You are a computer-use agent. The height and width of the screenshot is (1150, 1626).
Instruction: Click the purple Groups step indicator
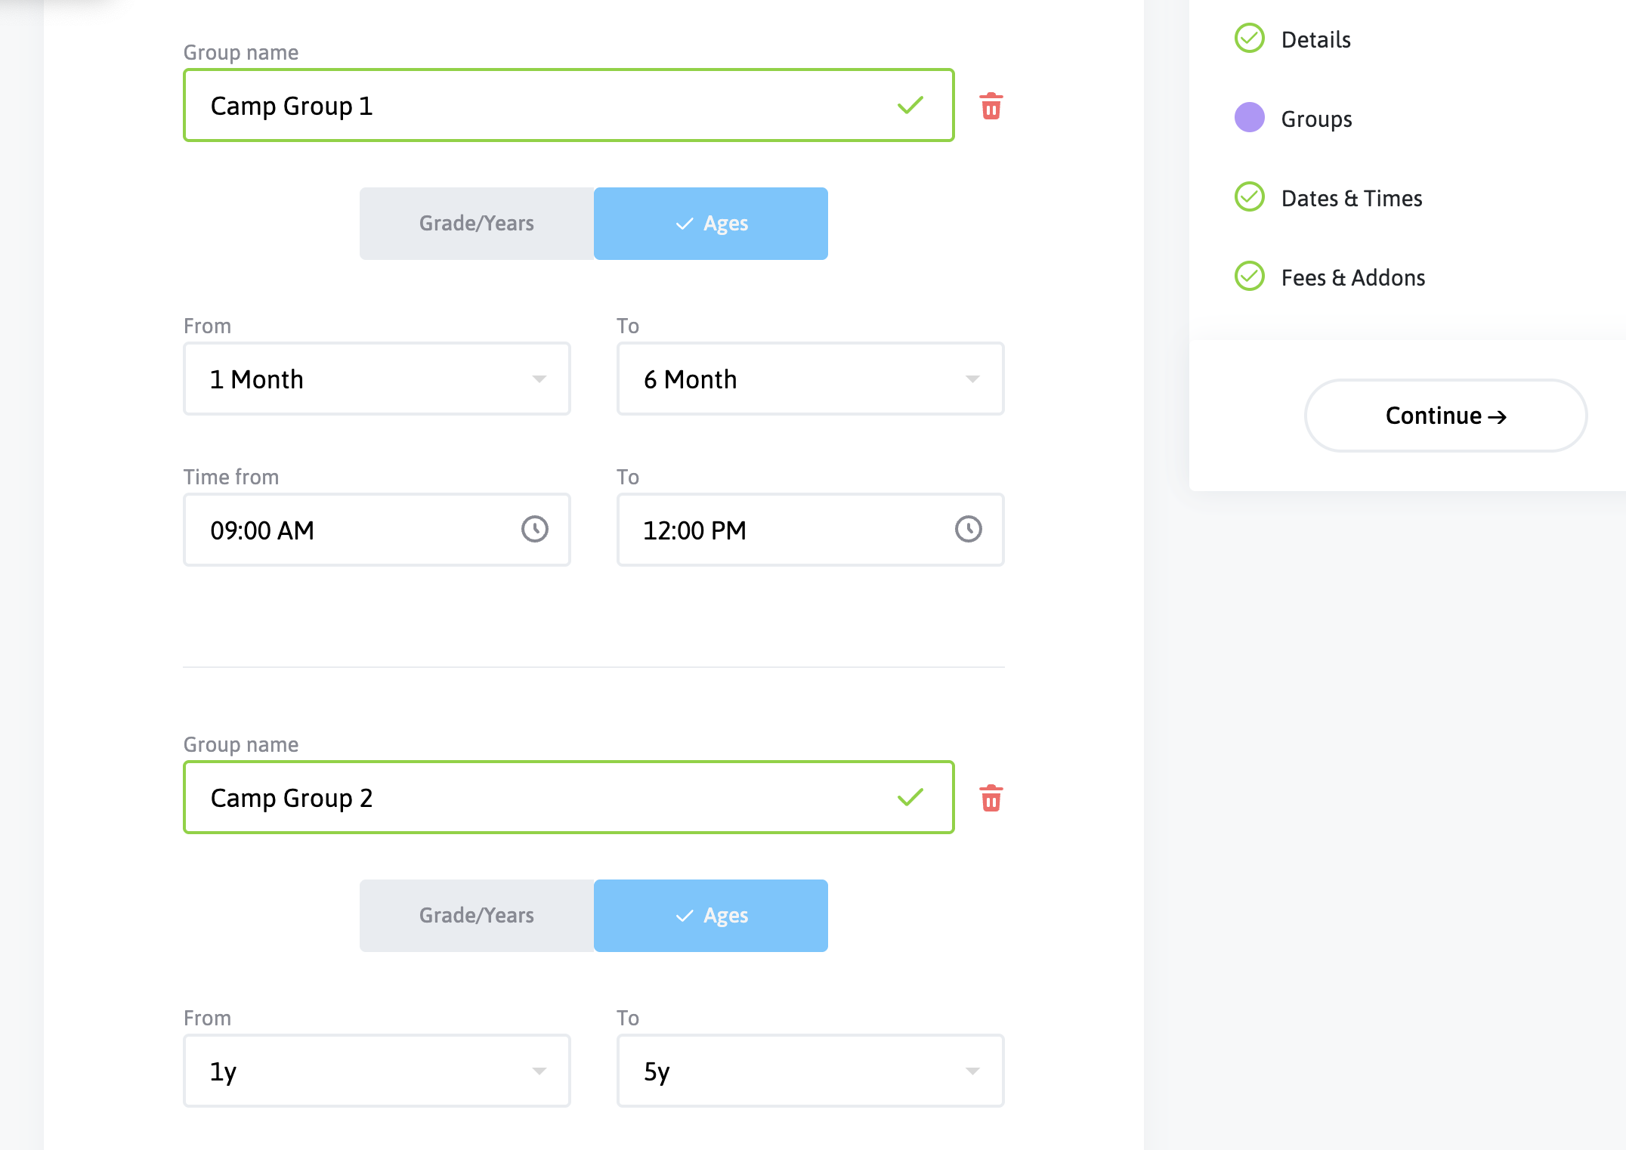(x=1249, y=118)
